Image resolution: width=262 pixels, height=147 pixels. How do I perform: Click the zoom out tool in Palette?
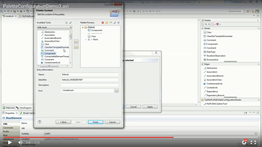209,24
